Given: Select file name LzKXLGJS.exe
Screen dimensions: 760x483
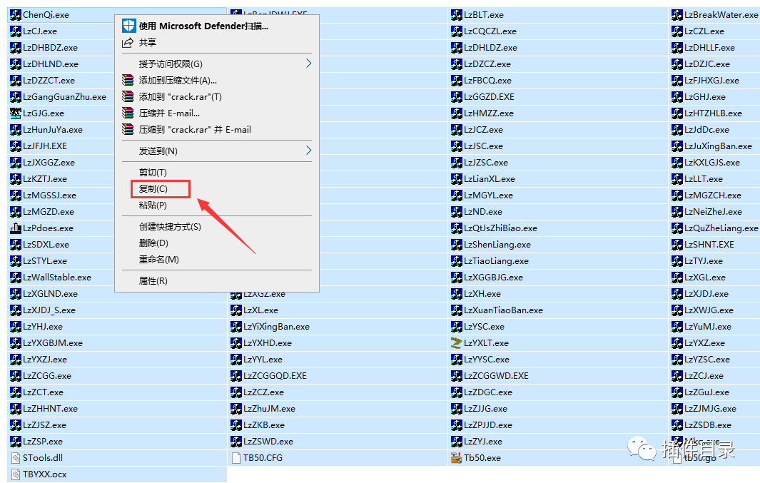Looking at the screenshot, I should 712,163.
